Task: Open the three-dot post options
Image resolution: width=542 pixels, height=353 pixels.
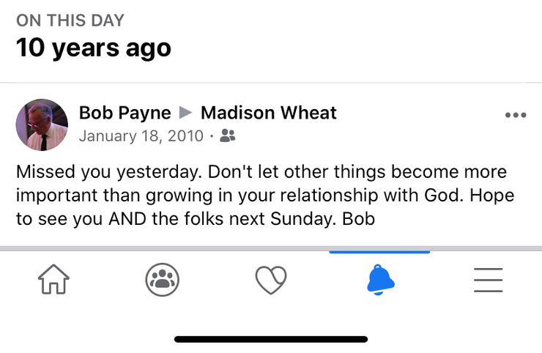Action: click(x=516, y=116)
